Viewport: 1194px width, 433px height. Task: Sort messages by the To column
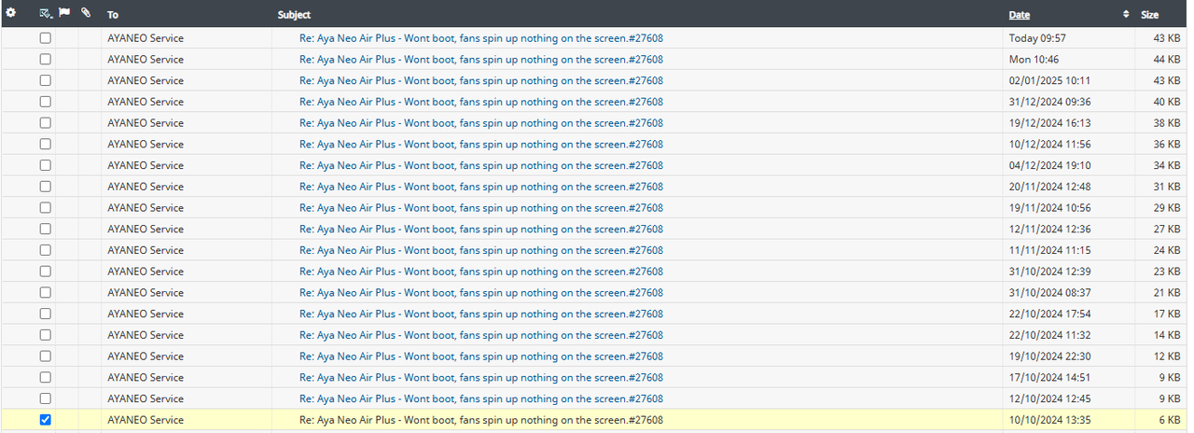click(113, 15)
